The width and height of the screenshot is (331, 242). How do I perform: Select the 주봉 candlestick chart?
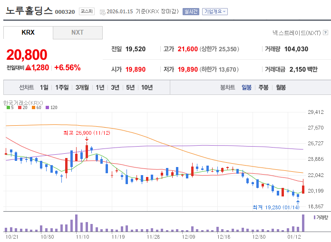coord(263,87)
